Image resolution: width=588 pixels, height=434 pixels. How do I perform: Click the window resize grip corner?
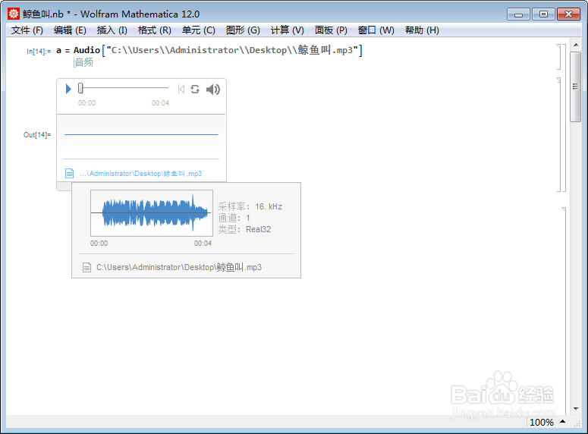tap(577, 423)
